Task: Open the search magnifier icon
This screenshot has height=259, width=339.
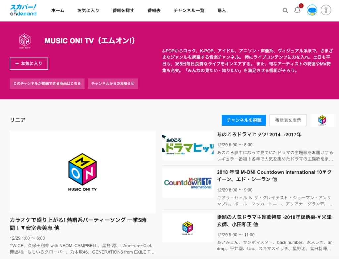Action: click(x=285, y=10)
